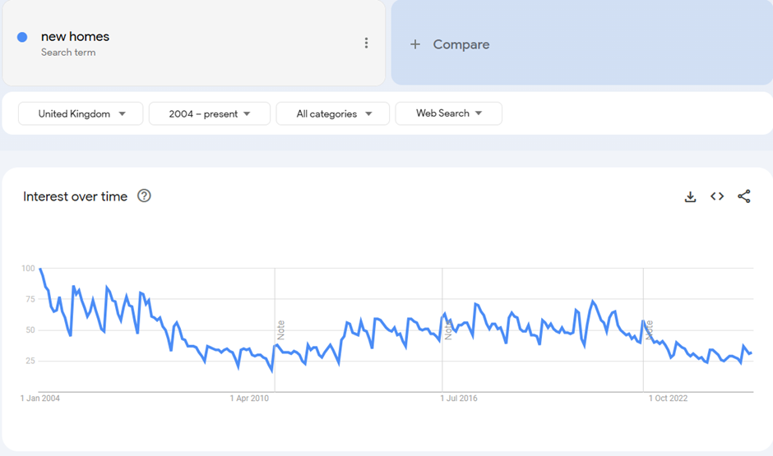This screenshot has height=456, width=773.
Task: Click the 25 value on the y-axis
Action: click(30, 361)
